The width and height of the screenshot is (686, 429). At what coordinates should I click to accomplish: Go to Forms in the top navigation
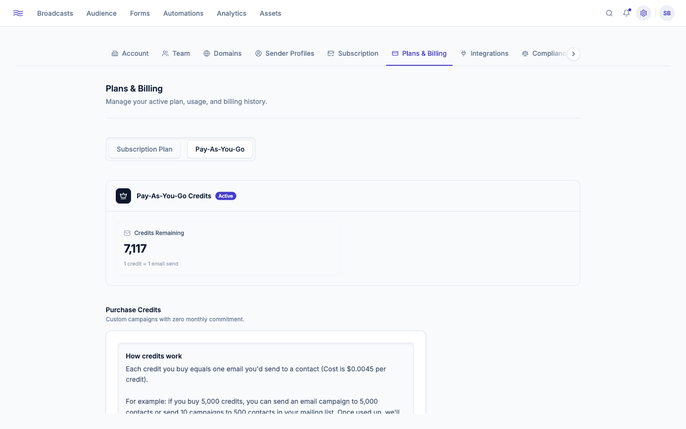[x=140, y=13]
